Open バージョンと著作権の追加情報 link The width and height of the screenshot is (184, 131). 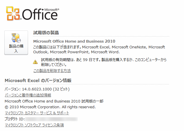click(28, 95)
